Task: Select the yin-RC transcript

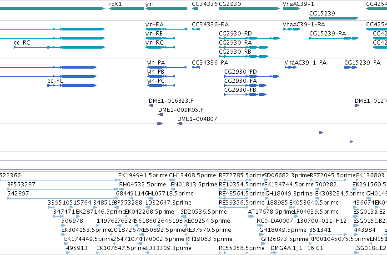Action: [160, 47]
